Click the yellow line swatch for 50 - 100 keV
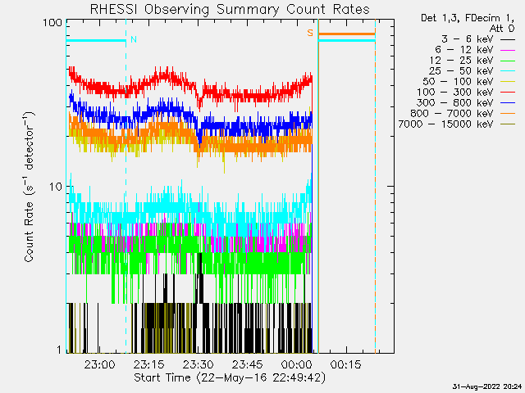 508,82
